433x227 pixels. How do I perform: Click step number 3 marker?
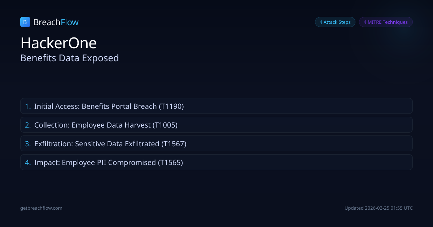point(28,144)
